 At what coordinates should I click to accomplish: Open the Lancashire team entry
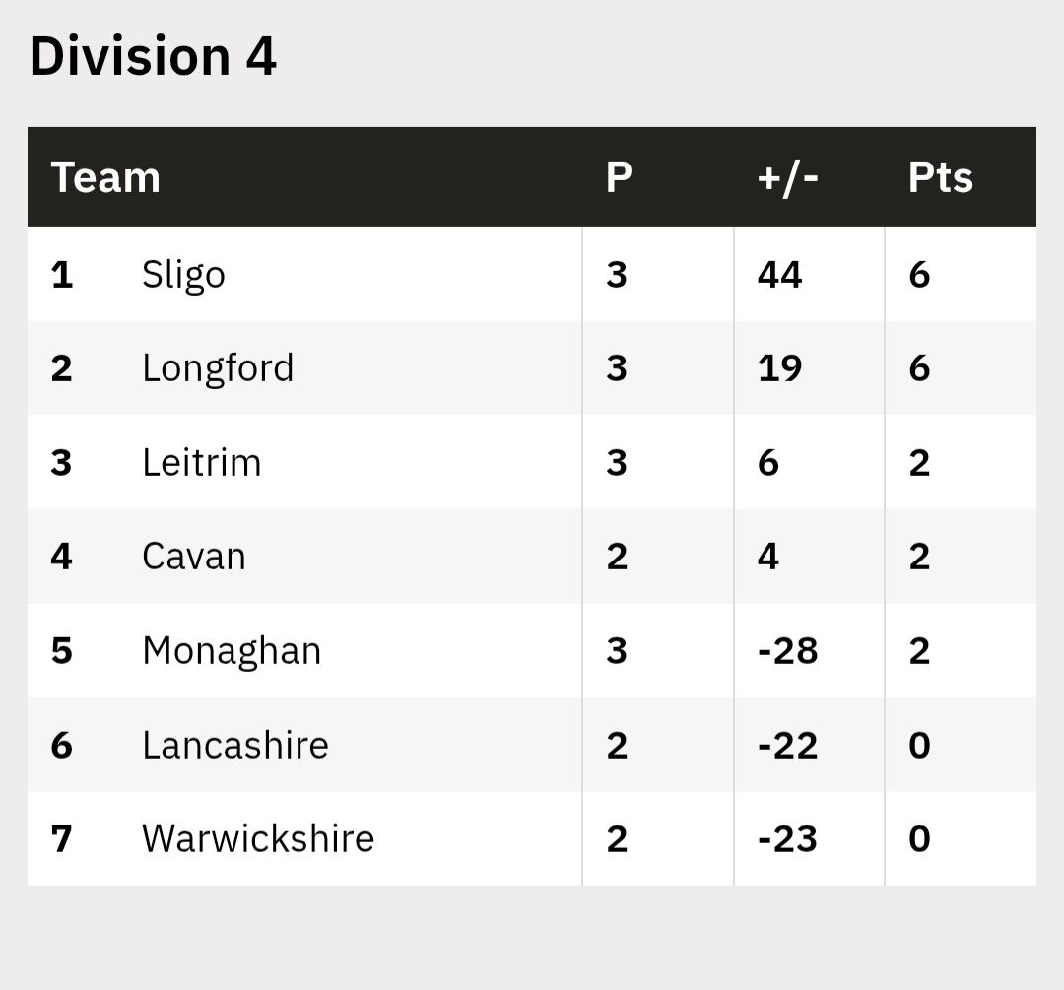235,745
